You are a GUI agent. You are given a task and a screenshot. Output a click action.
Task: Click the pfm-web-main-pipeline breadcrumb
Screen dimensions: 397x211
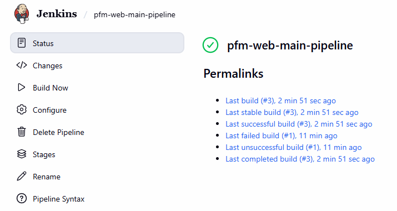[x=134, y=14]
